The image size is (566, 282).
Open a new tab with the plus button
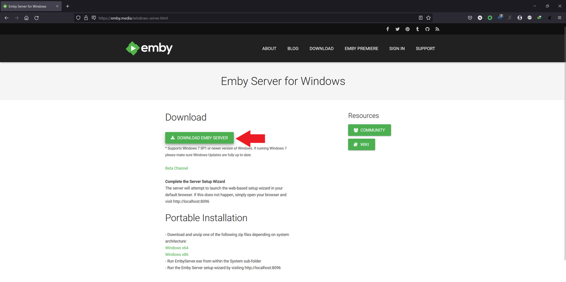point(68,6)
